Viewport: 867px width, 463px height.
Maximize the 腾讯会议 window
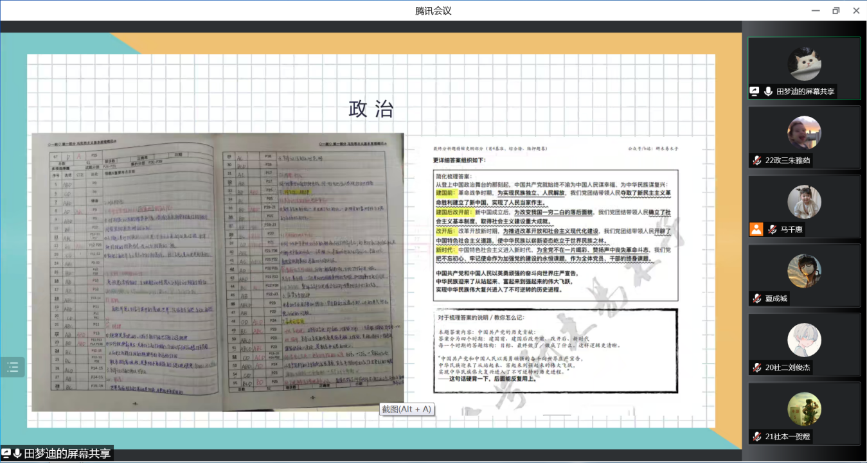pyautogui.click(x=836, y=10)
